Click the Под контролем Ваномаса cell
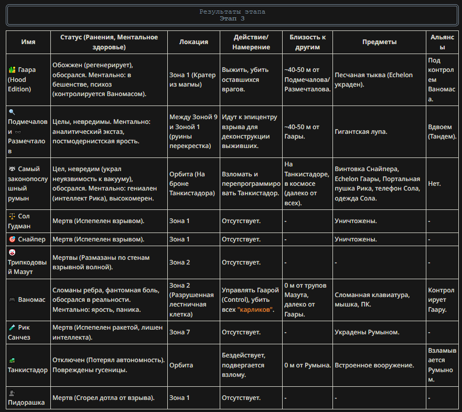Image resolution: width=462 pixels, height=412 pixels. click(442, 80)
